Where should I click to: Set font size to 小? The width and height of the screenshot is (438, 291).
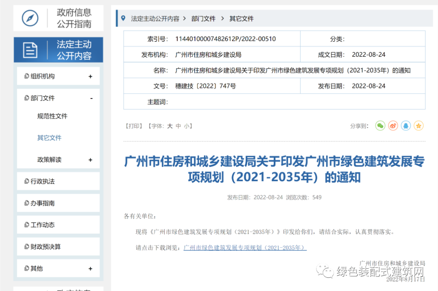click(x=186, y=126)
